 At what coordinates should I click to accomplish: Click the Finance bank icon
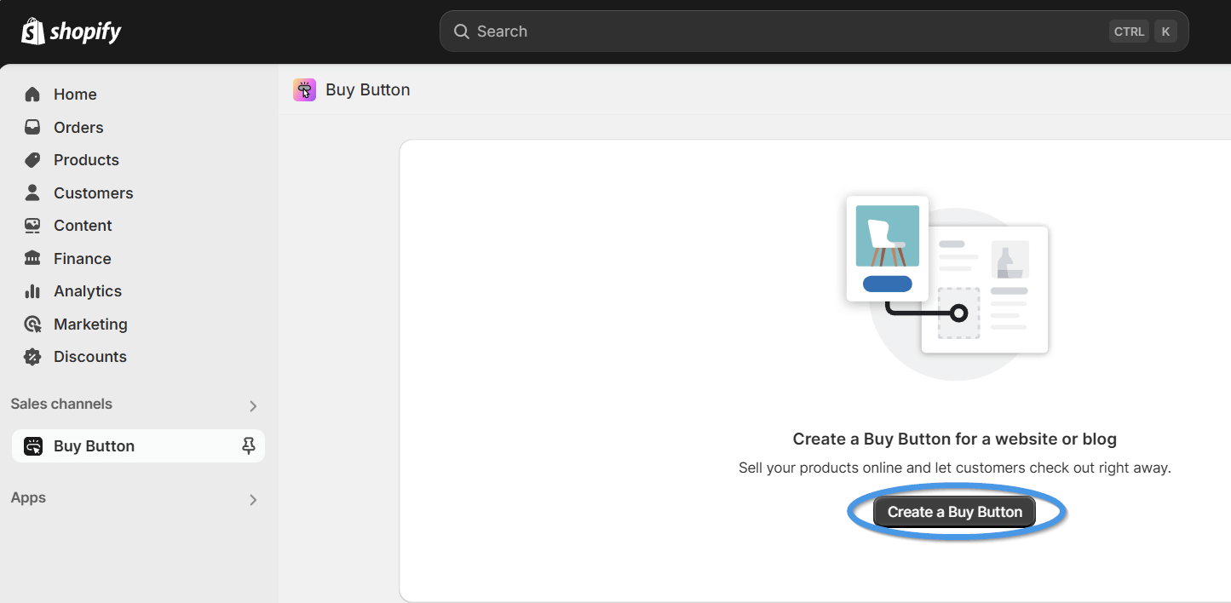[32, 258]
